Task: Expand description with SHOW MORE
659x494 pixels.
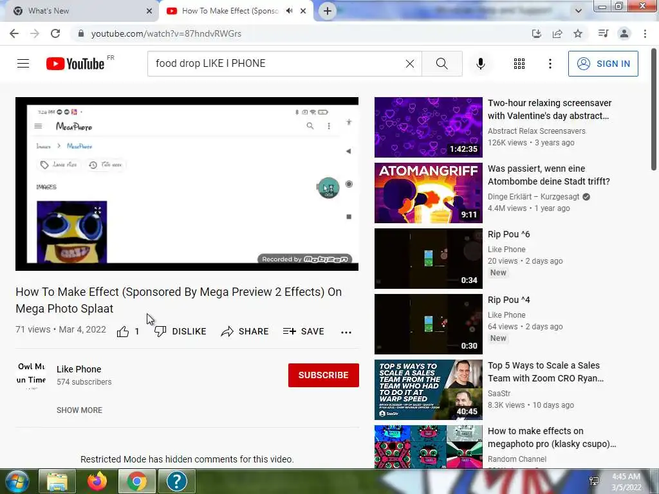Action: [x=79, y=410]
